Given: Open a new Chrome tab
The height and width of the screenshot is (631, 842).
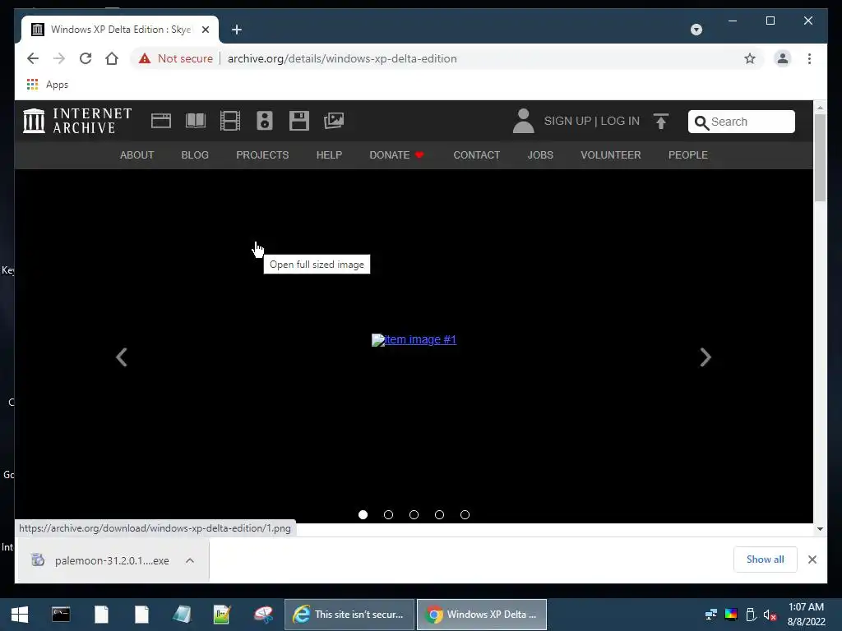Looking at the screenshot, I should point(237,30).
